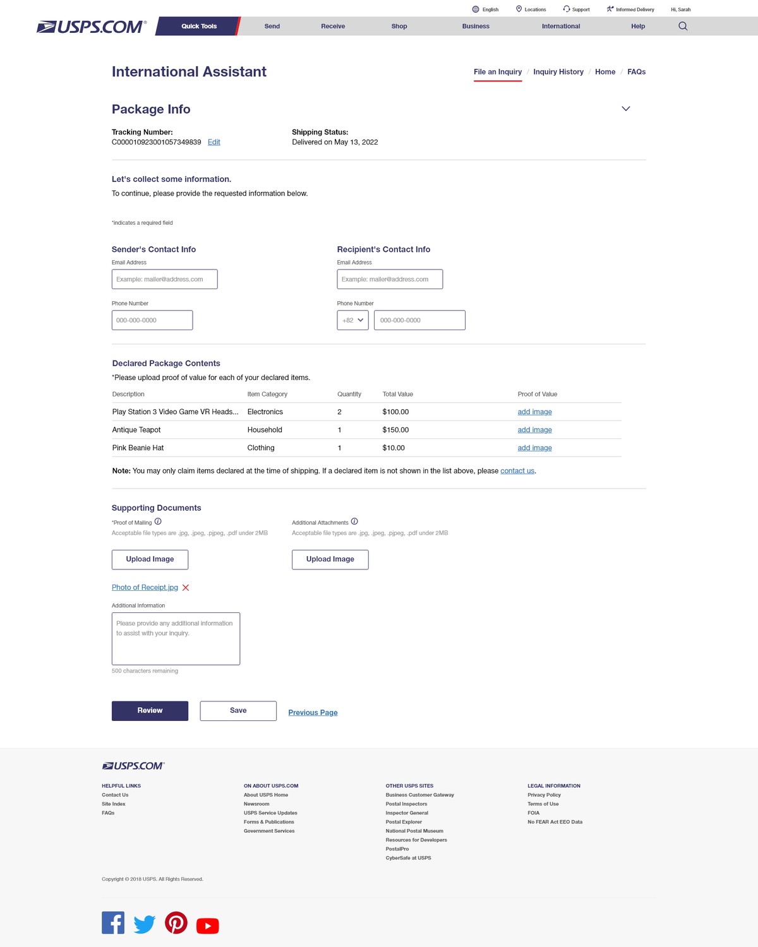The height and width of the screenshot is (947, 758).
Task: Click Edit next to tracking number
Action: [214, 142]
